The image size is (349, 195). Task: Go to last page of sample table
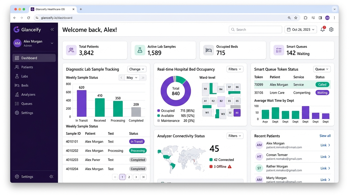(143, 177)
